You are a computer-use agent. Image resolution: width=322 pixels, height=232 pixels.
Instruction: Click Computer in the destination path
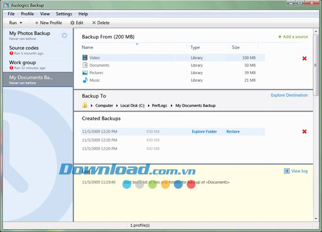pos(104,106)
